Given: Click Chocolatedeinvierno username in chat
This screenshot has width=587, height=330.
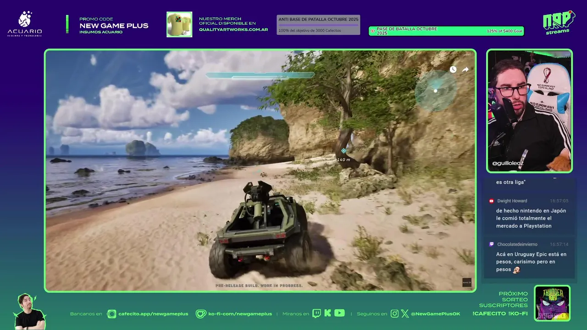Looking at the screenshot, I should (517, 244).
